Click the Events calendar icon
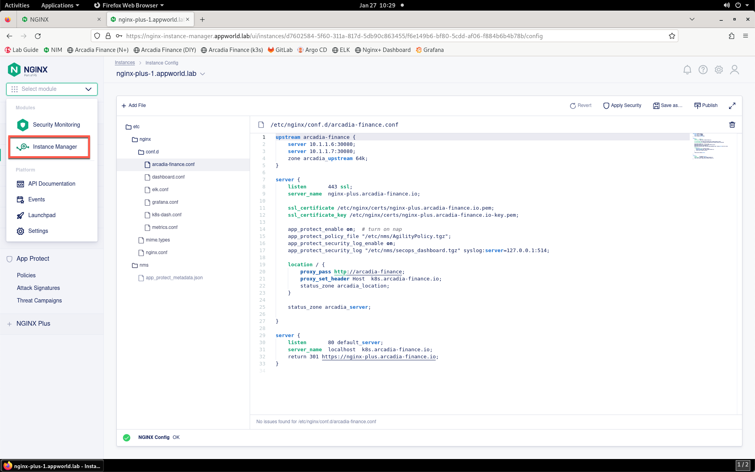The image size is (755, 472). point(20,199)
